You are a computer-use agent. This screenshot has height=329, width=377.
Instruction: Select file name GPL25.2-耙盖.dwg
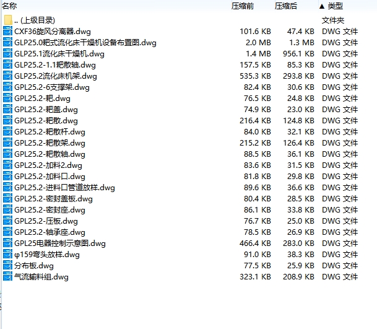pos(46,110)
